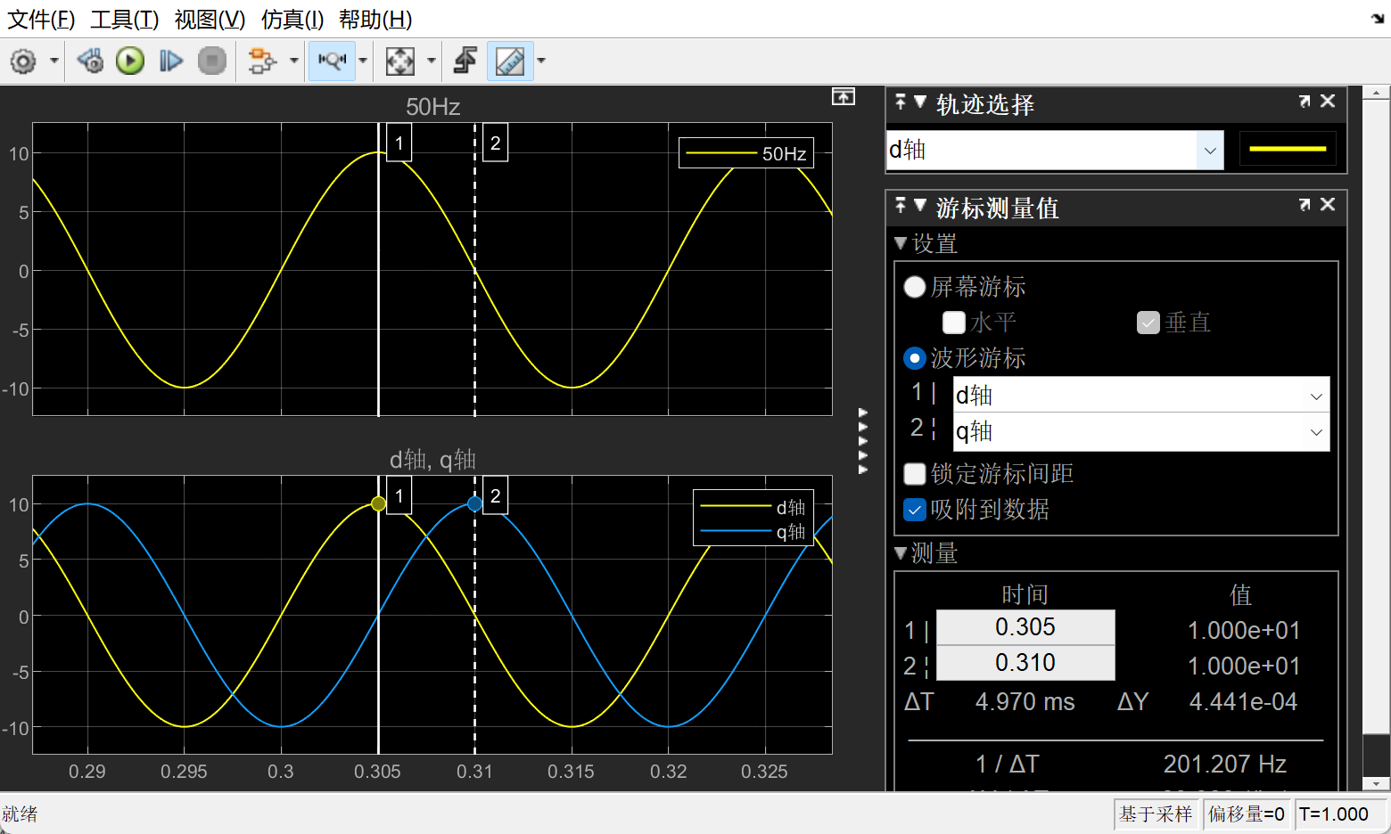The width and height of the screenshot is (1391, 834).
Task: Click cursor 2 label in the 50Hz plot
Action: [496, 143]
